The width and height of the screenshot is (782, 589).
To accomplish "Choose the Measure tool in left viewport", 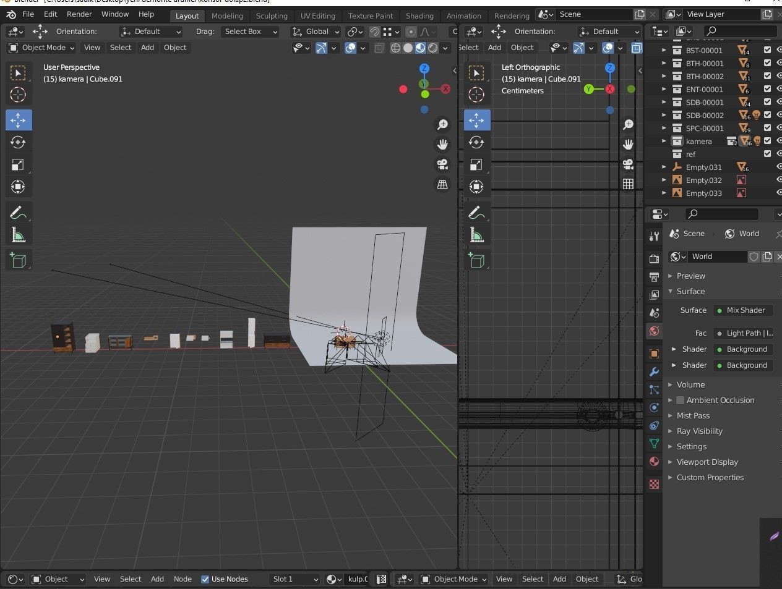I will tap(18, 235).
